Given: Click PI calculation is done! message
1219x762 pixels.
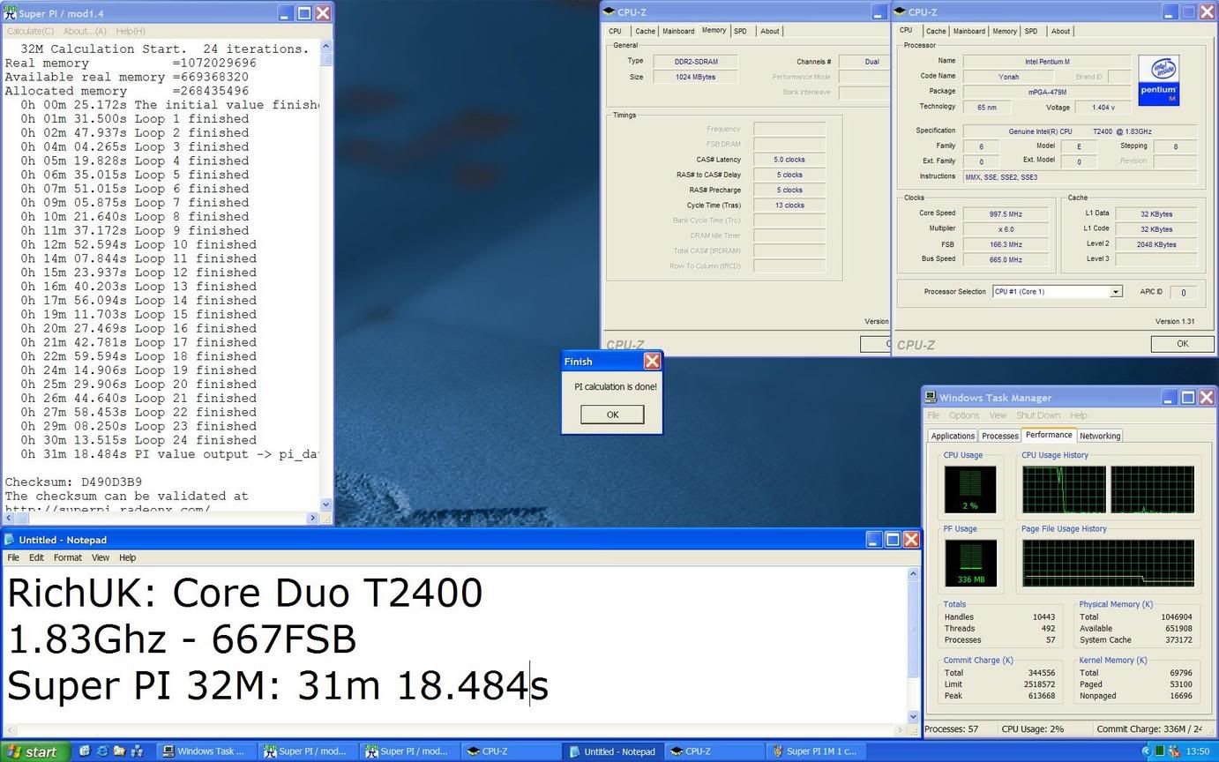Looking at the screenshot, I should pos(616,386).
